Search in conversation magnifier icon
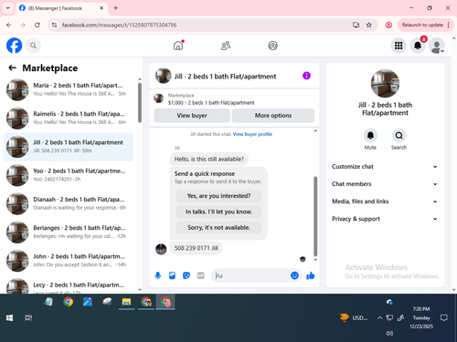Viewport: 457px width, 342px height. click(x=399, y=135)
